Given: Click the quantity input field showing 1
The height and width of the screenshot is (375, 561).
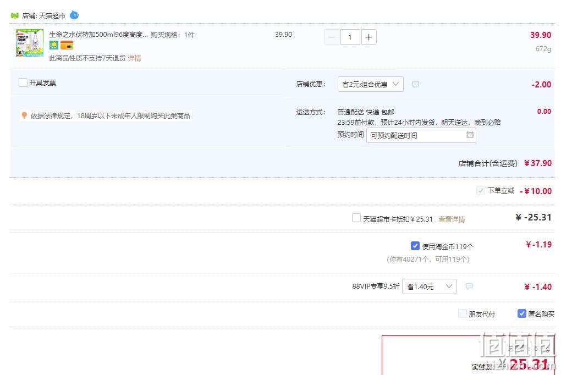Looking at the screenshot, I should point(350,37).
